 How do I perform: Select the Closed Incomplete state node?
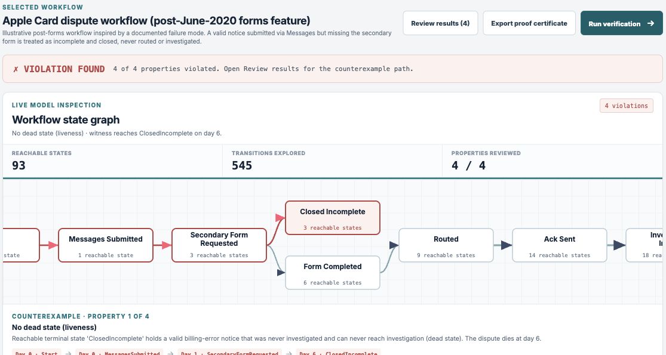click(333, 218)
